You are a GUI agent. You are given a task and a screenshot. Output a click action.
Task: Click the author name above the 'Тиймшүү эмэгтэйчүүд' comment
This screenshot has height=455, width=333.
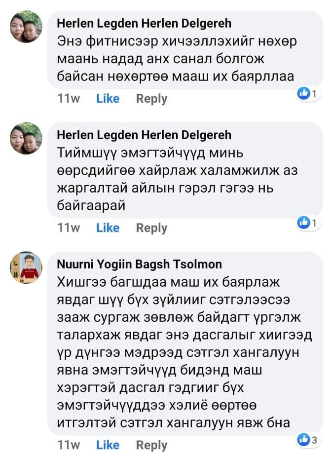[144, 135]
